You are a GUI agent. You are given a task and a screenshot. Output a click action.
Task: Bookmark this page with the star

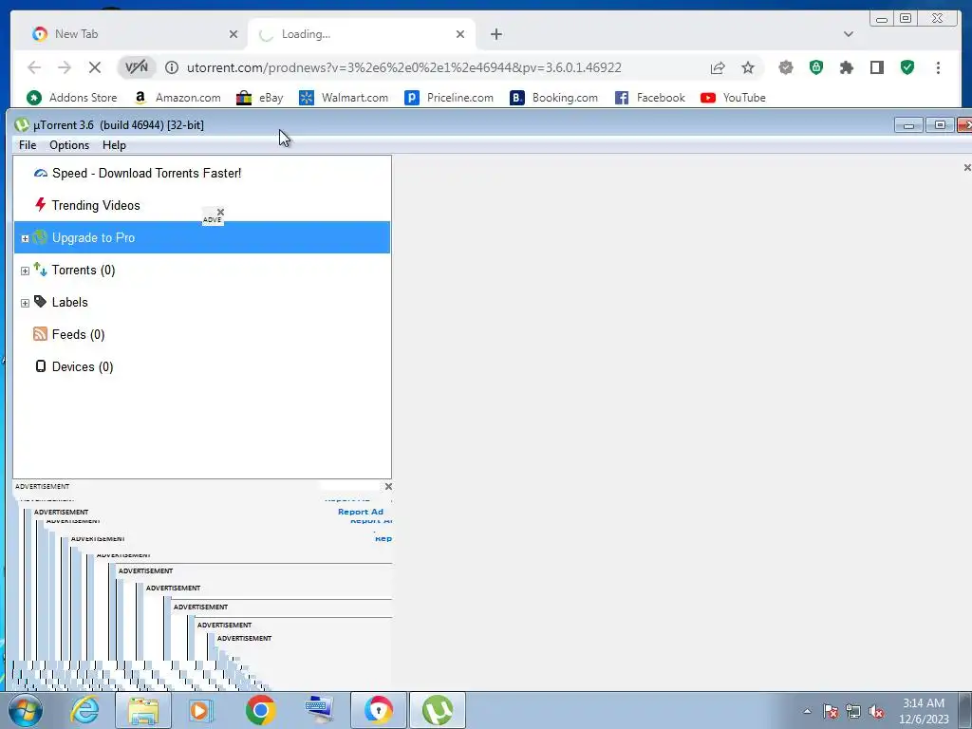pyautogui.click(x=748, y=67)
